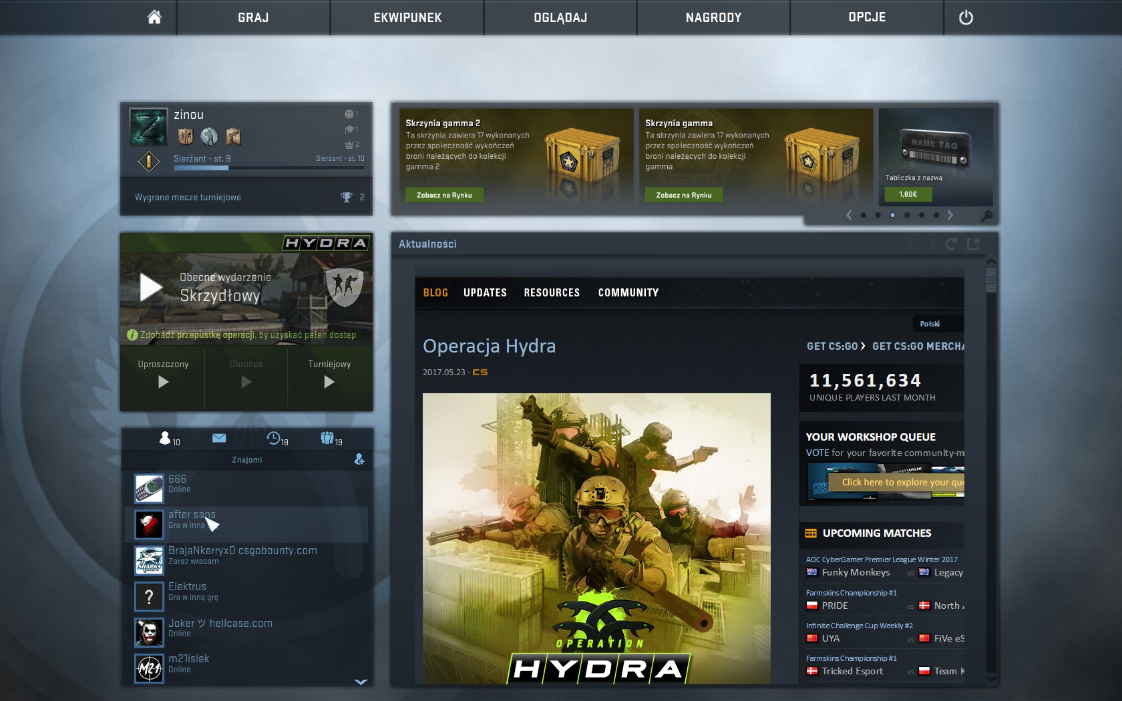The image size is (1122, 701).
Task: Select the fifth store page dot
Action: 922,215
